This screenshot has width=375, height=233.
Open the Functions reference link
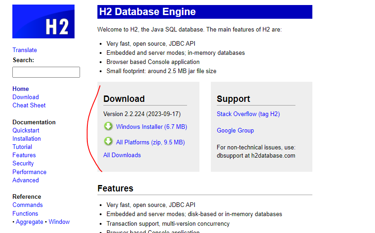25,213
